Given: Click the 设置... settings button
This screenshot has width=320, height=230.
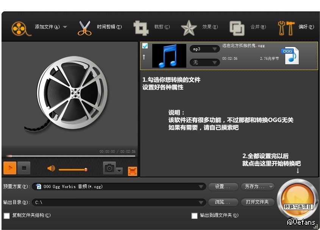Looking at the screenshot, I should pyautogui.click(x=223, y=186).
